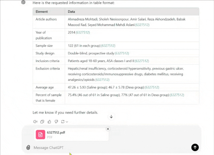
Task: Copy the response with the copy icon
Action: coord(42,122)
